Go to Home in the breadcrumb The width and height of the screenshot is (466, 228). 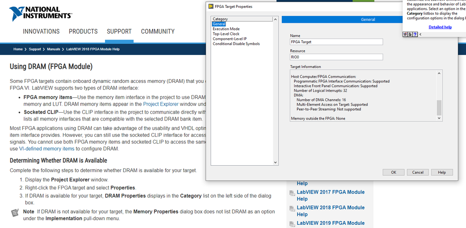pyautogui.click(x=18, y=49)
